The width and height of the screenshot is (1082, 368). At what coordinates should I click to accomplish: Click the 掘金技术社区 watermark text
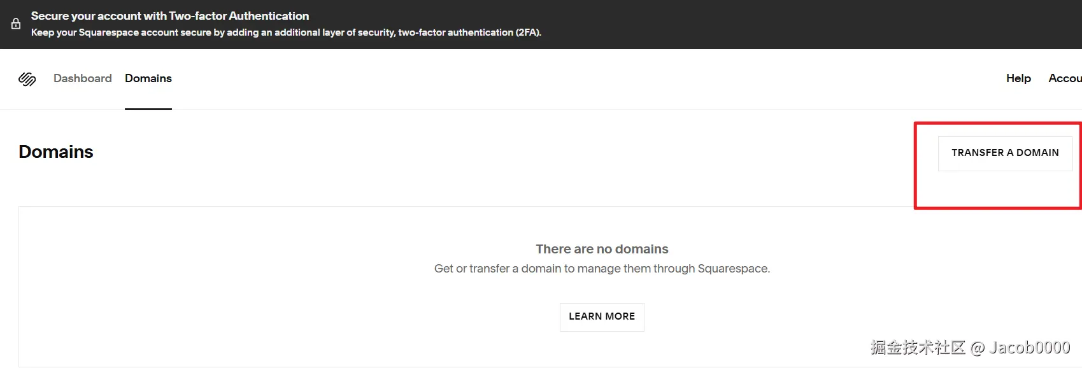pos(918,347)
